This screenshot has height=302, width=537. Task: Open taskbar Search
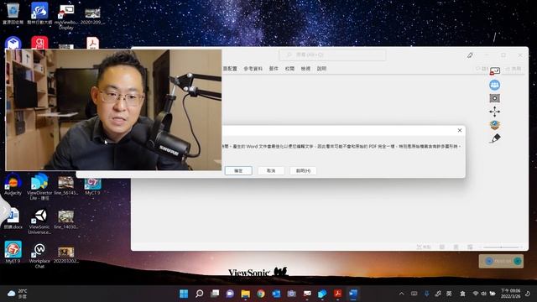coord(200,294)
